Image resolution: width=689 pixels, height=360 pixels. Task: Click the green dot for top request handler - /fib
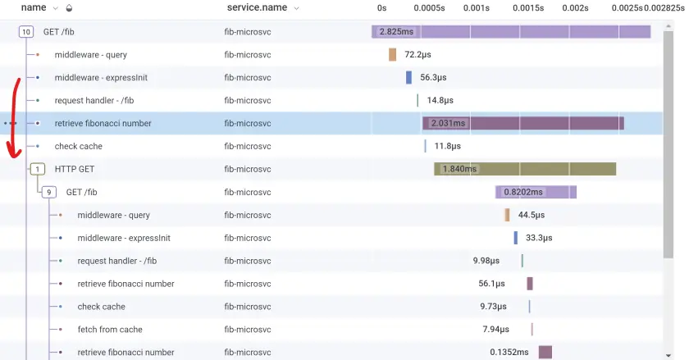(x=38, y=101)
